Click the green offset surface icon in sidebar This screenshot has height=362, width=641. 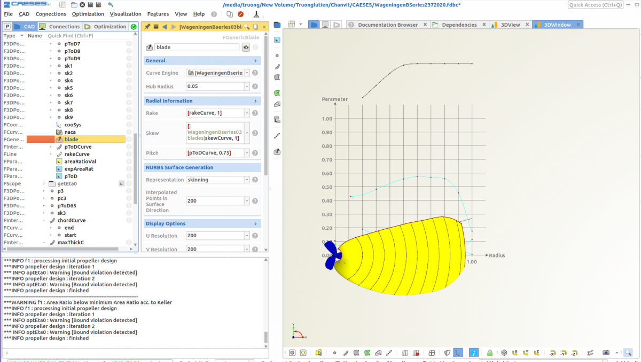pyautogui.click(x=277, y=93)
